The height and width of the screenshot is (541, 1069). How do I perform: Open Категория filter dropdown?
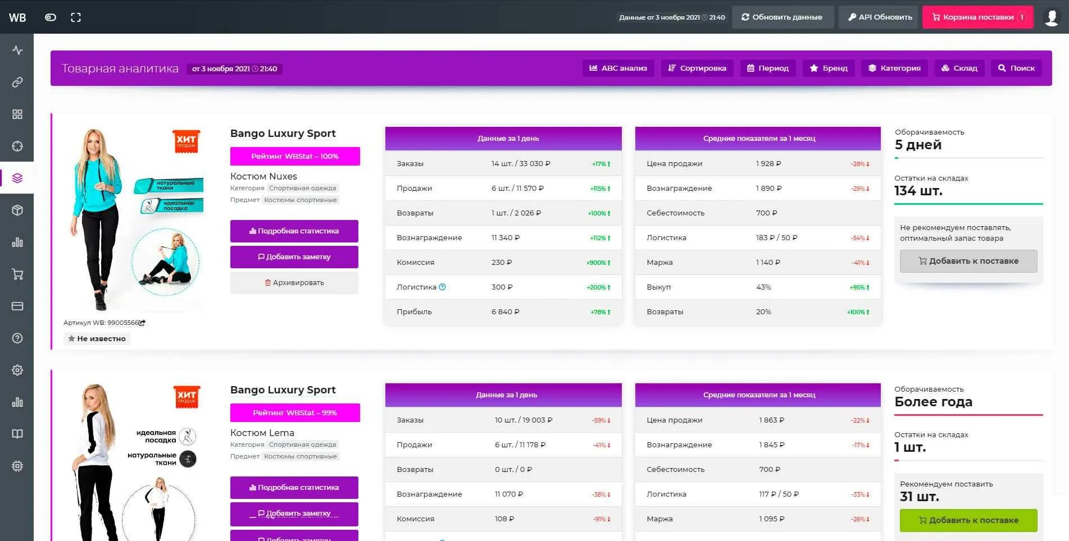point(894,68)
